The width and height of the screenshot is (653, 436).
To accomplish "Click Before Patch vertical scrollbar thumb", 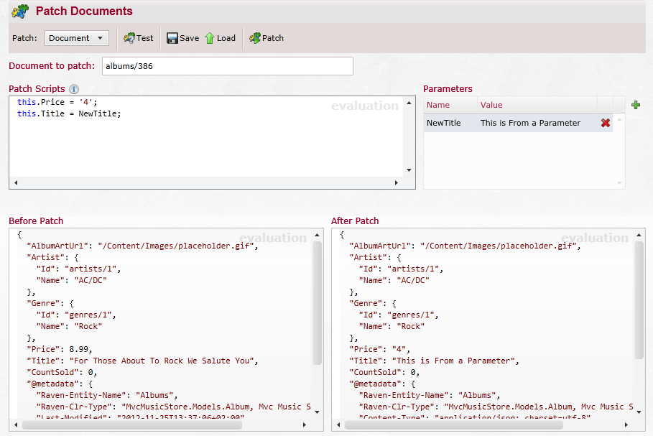I will tap(317, 303).
